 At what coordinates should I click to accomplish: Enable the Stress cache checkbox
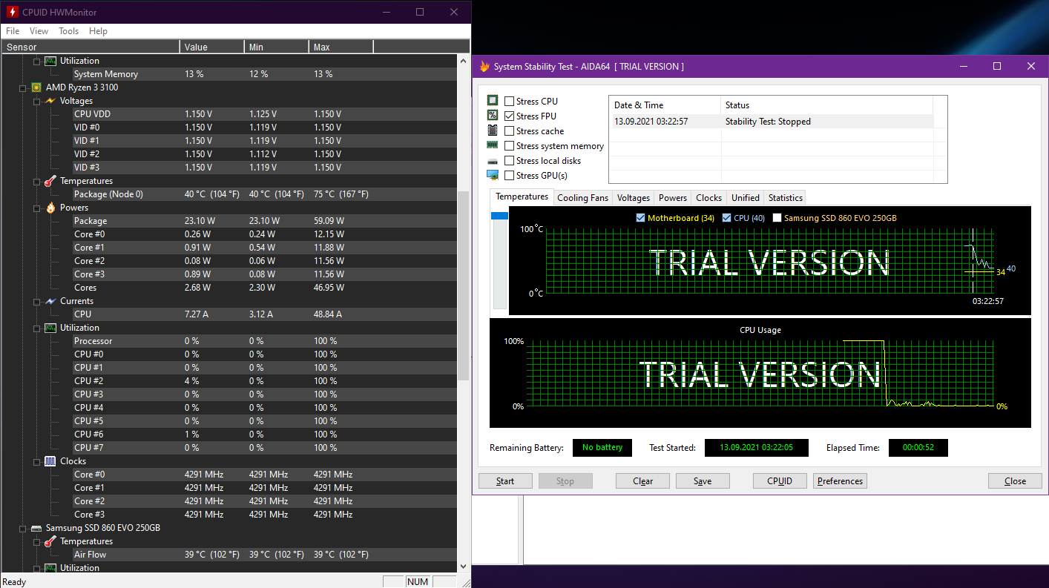(510, 131)
